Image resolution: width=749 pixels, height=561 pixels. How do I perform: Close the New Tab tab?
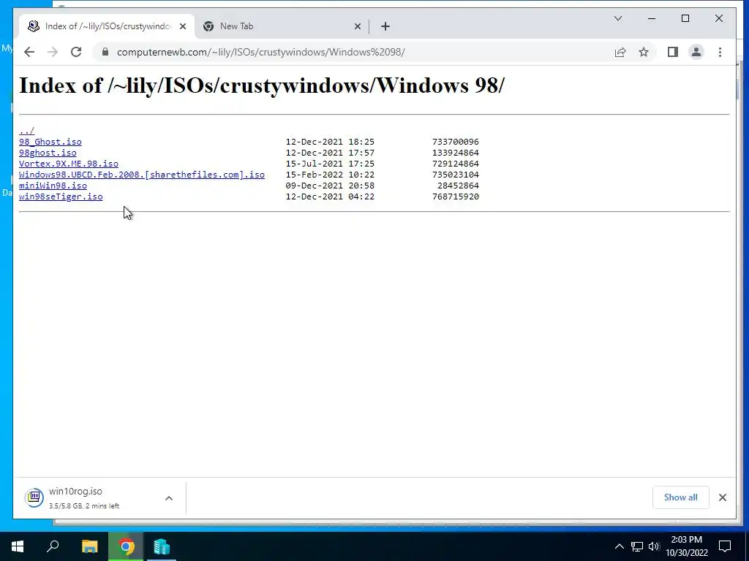click(x=357, y=26)
